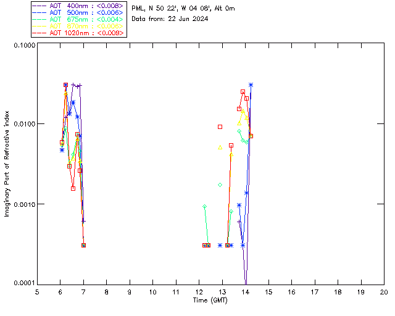Screen dimensions: 395x316
Task: Click the 'Imaginary Part of Refractive index' axis label
Action: pyautogui.click(x=7, y=164)
